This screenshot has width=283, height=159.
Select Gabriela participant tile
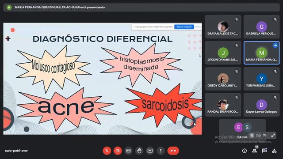click(261, 26)
